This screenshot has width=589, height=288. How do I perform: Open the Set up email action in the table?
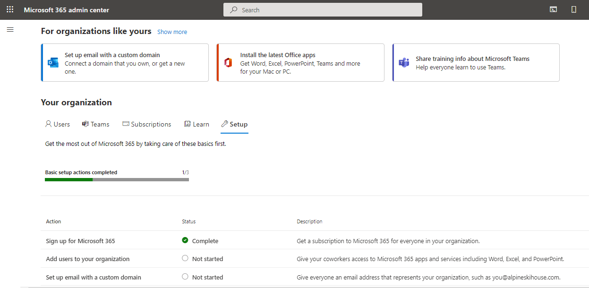click(x=94, y=277)
